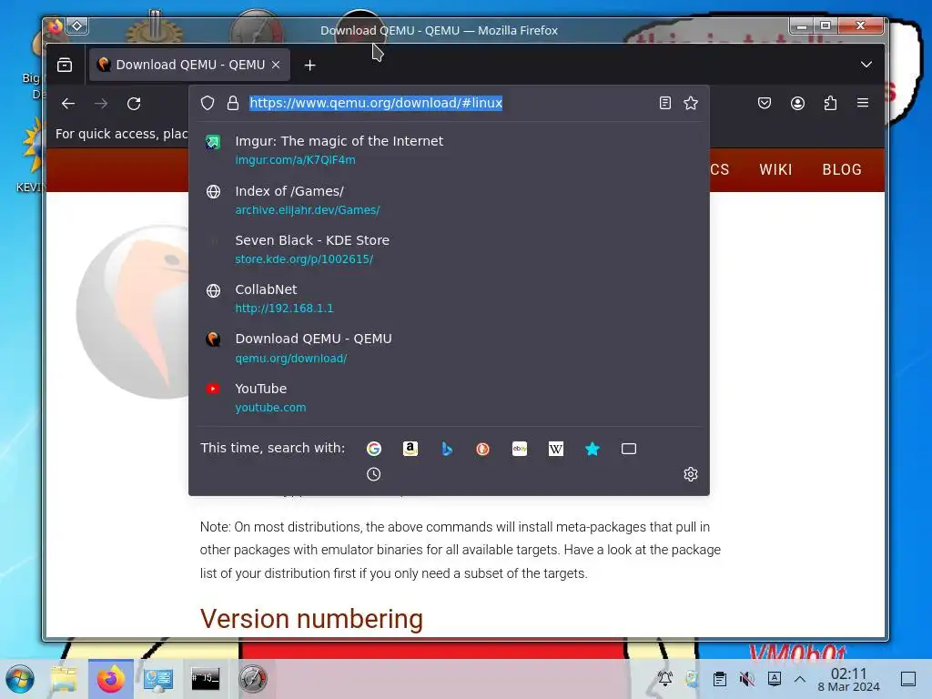
Task: Open the system settings panel taskbar icon
Action: pos(157,679)
